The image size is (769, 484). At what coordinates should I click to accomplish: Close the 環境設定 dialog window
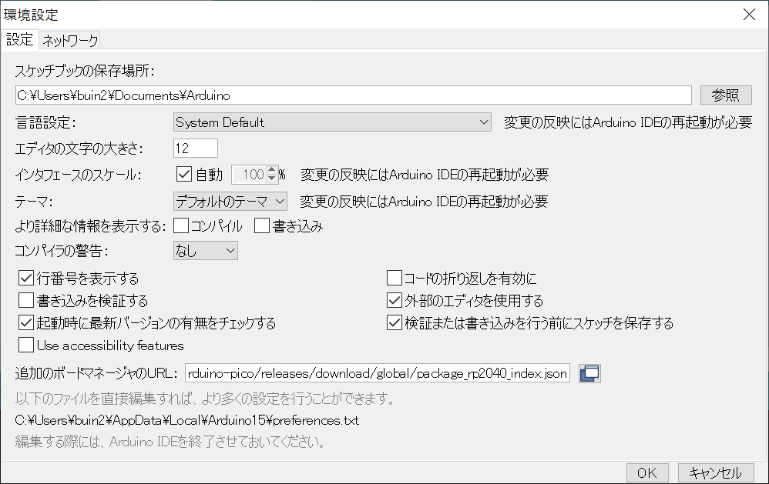point(749,14)
